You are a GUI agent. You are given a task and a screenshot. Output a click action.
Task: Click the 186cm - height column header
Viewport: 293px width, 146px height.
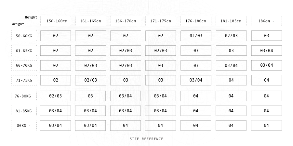tap(266, 21)
